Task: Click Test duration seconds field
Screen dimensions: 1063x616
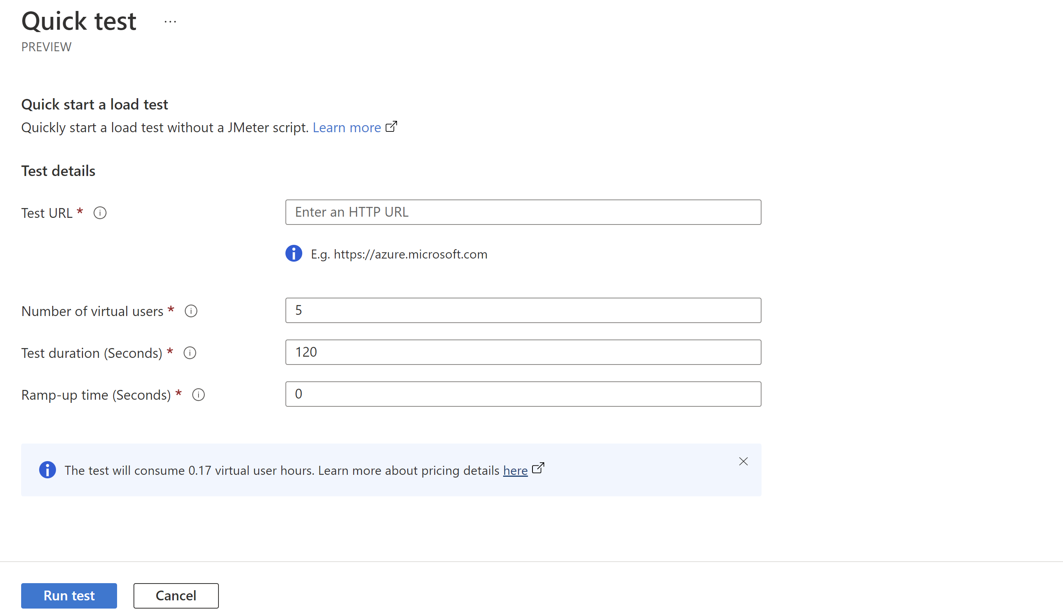Action: (523, 352)
